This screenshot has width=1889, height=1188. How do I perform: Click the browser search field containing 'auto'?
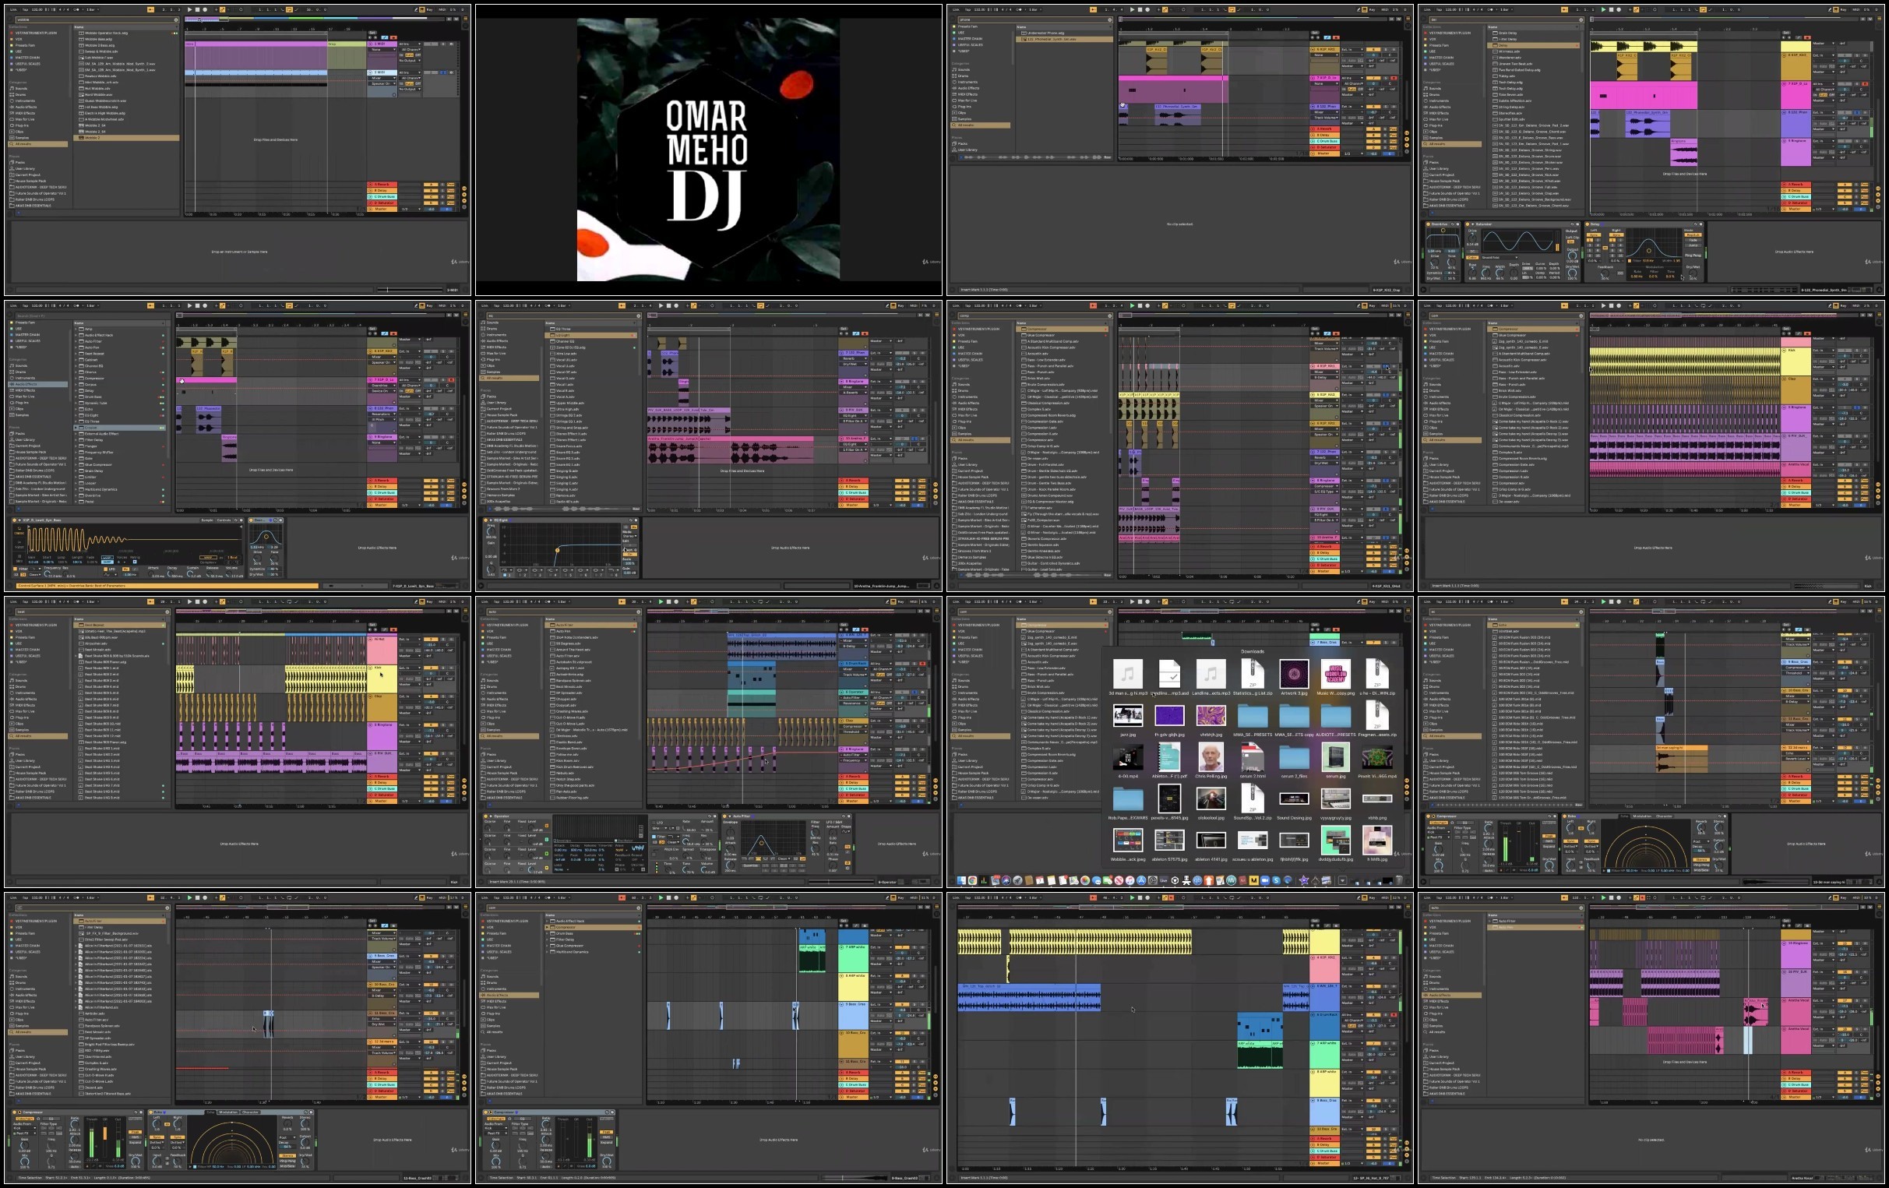tap(564, 612)
